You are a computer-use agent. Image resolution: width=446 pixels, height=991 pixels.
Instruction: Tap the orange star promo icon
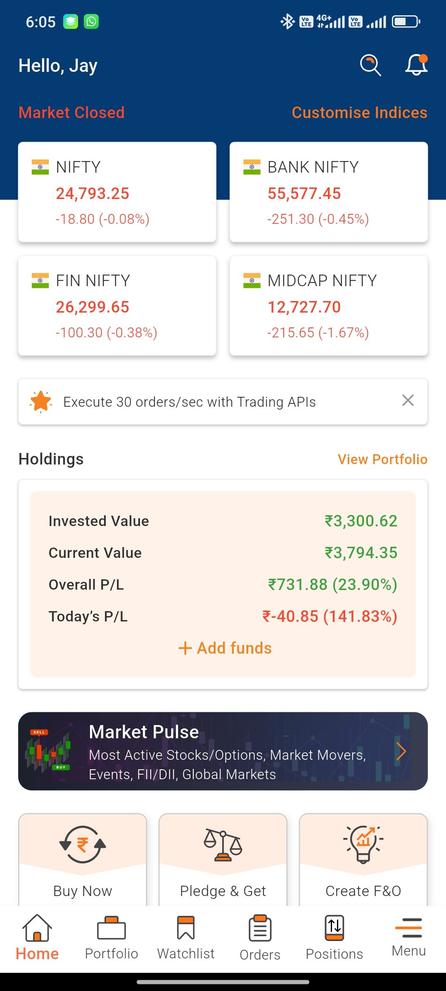[x=41, y=401]
